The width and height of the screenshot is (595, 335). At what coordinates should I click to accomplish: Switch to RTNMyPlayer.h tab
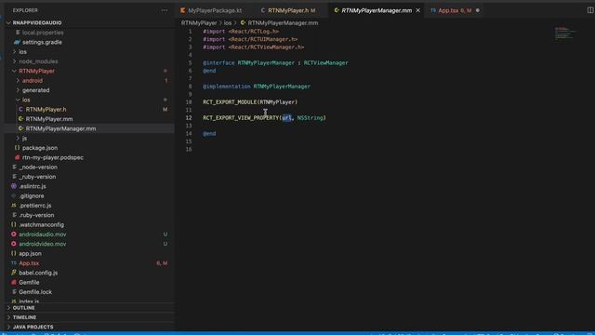coord(288,10)
